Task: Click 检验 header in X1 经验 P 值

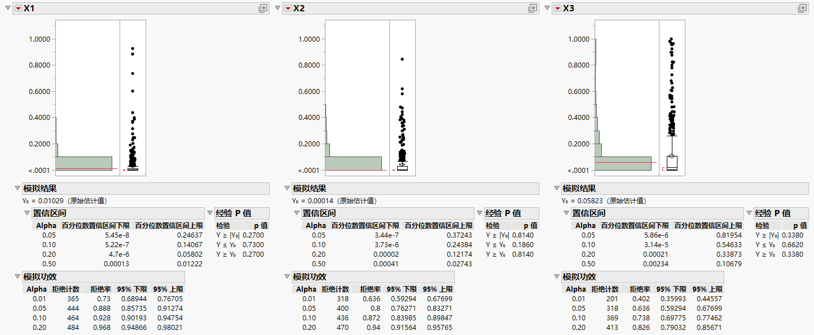Action: point(223,225)
